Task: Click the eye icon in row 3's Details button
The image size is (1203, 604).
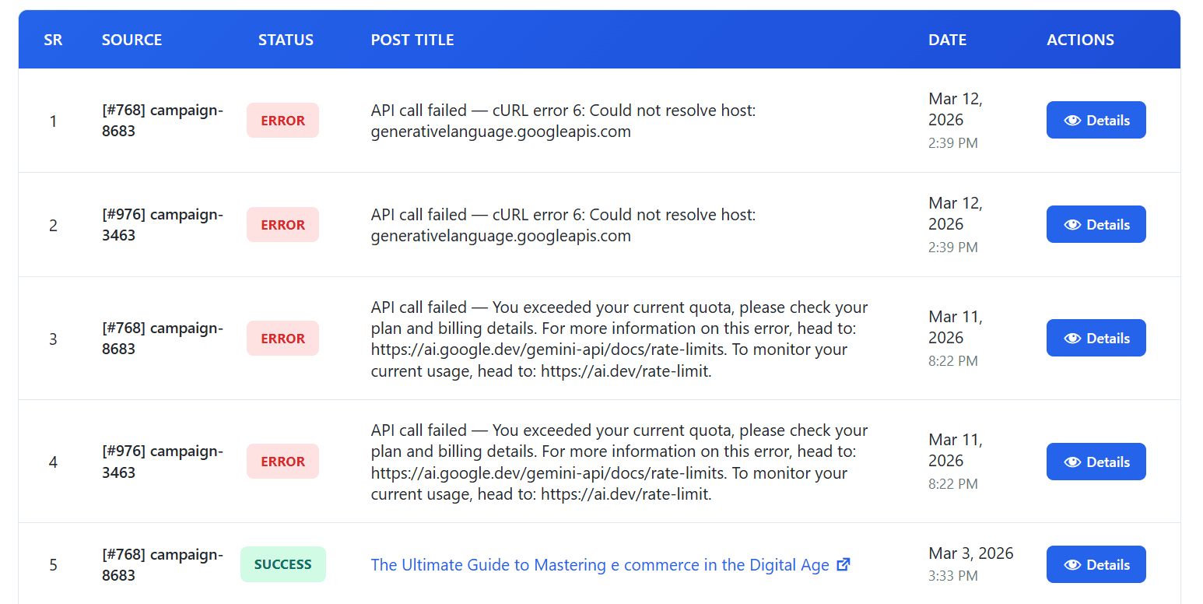Action: [x=1073, y=339]
